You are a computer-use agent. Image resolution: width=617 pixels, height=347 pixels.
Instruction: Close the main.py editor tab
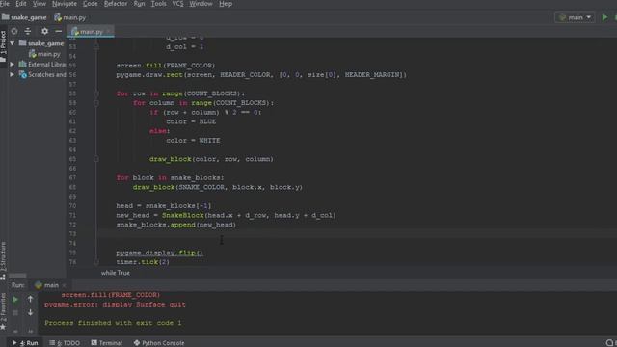pos(108,31)
